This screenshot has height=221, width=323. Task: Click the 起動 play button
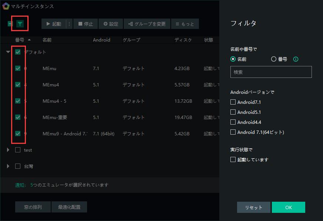53,24
